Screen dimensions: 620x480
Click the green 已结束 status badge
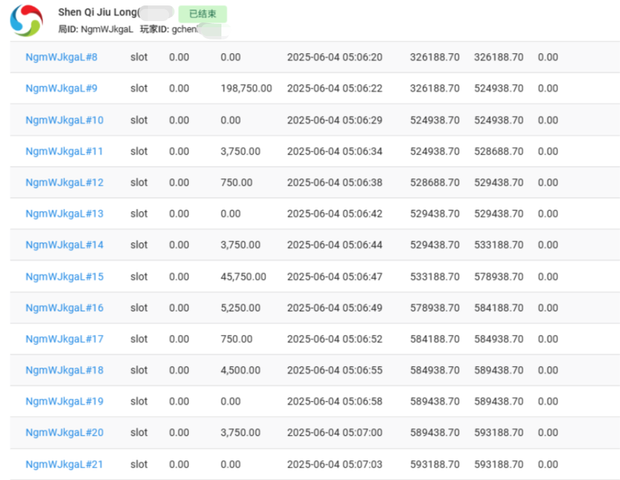coord(202,14)
